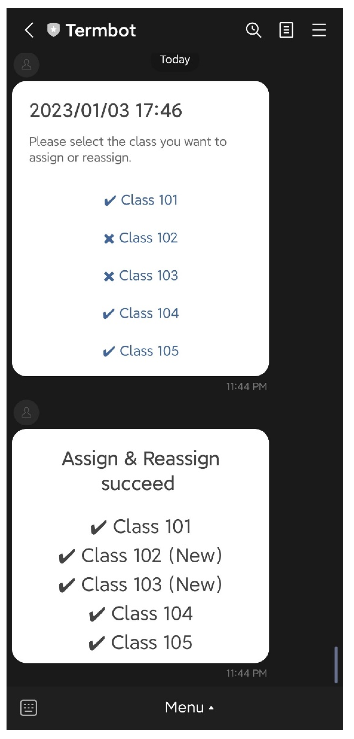Image resolution: width=354 pixels, height=739 pixels.
Task: Tap the Today date pill
Action: click(175, 60)
